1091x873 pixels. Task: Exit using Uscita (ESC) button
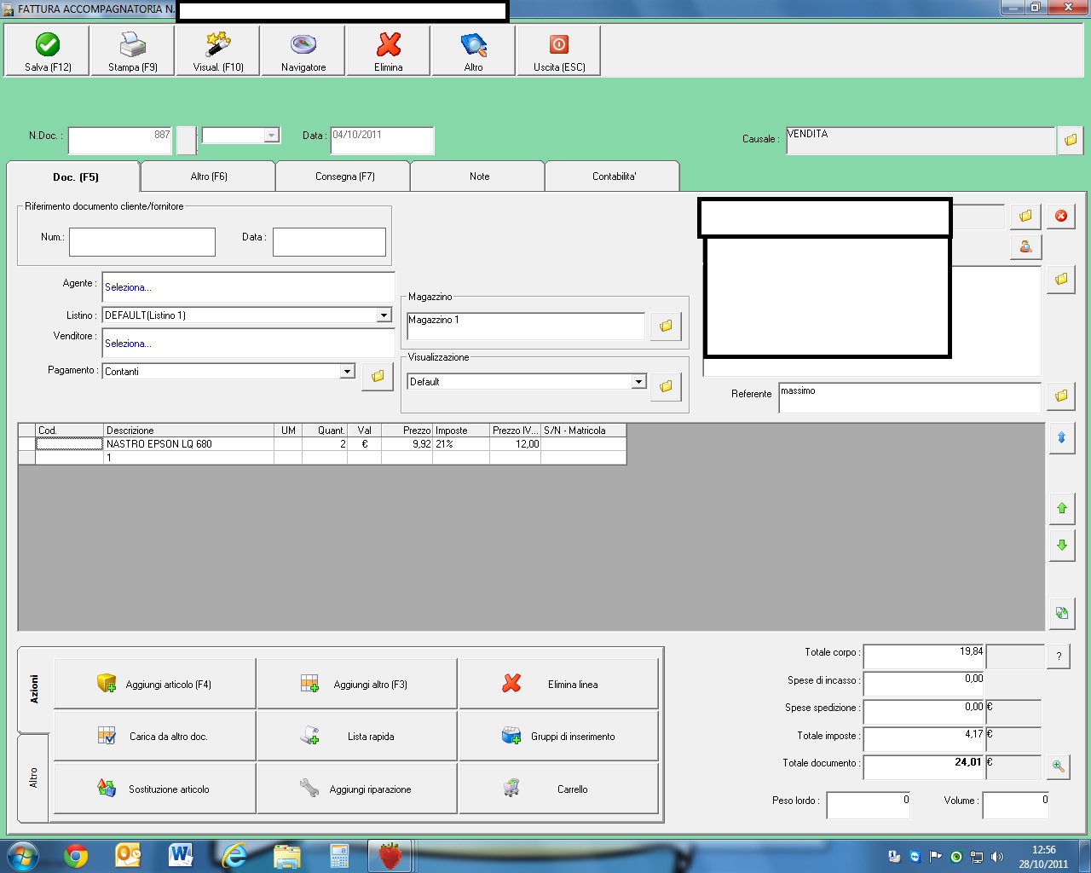click(x=559, y=51)
